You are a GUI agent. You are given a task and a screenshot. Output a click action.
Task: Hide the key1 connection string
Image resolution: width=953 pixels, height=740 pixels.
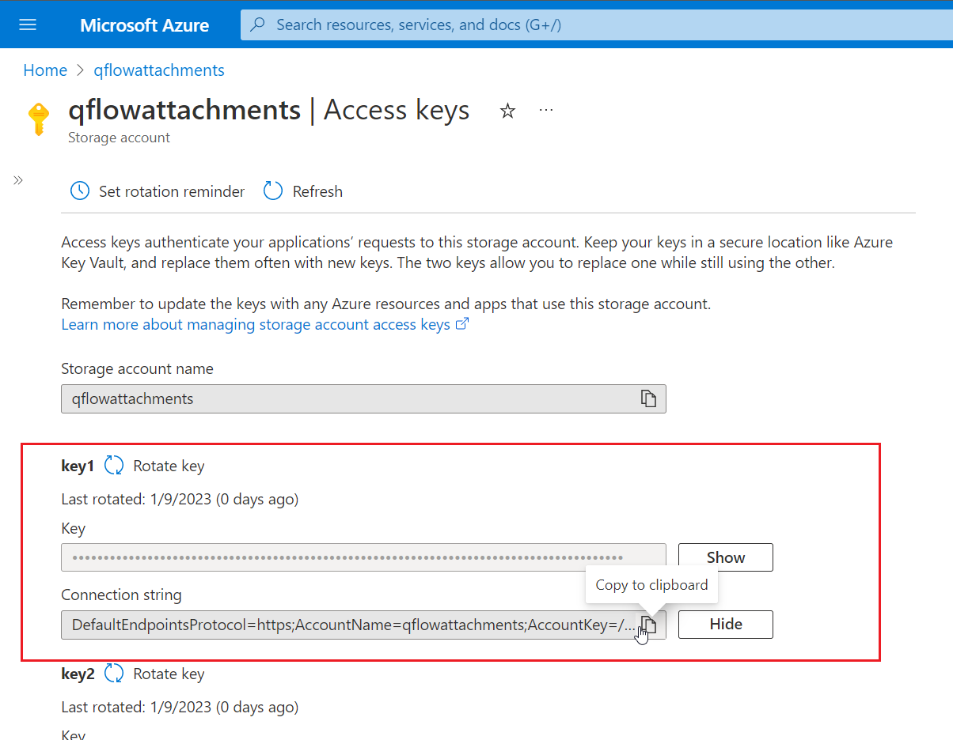[x=726, y=625]
